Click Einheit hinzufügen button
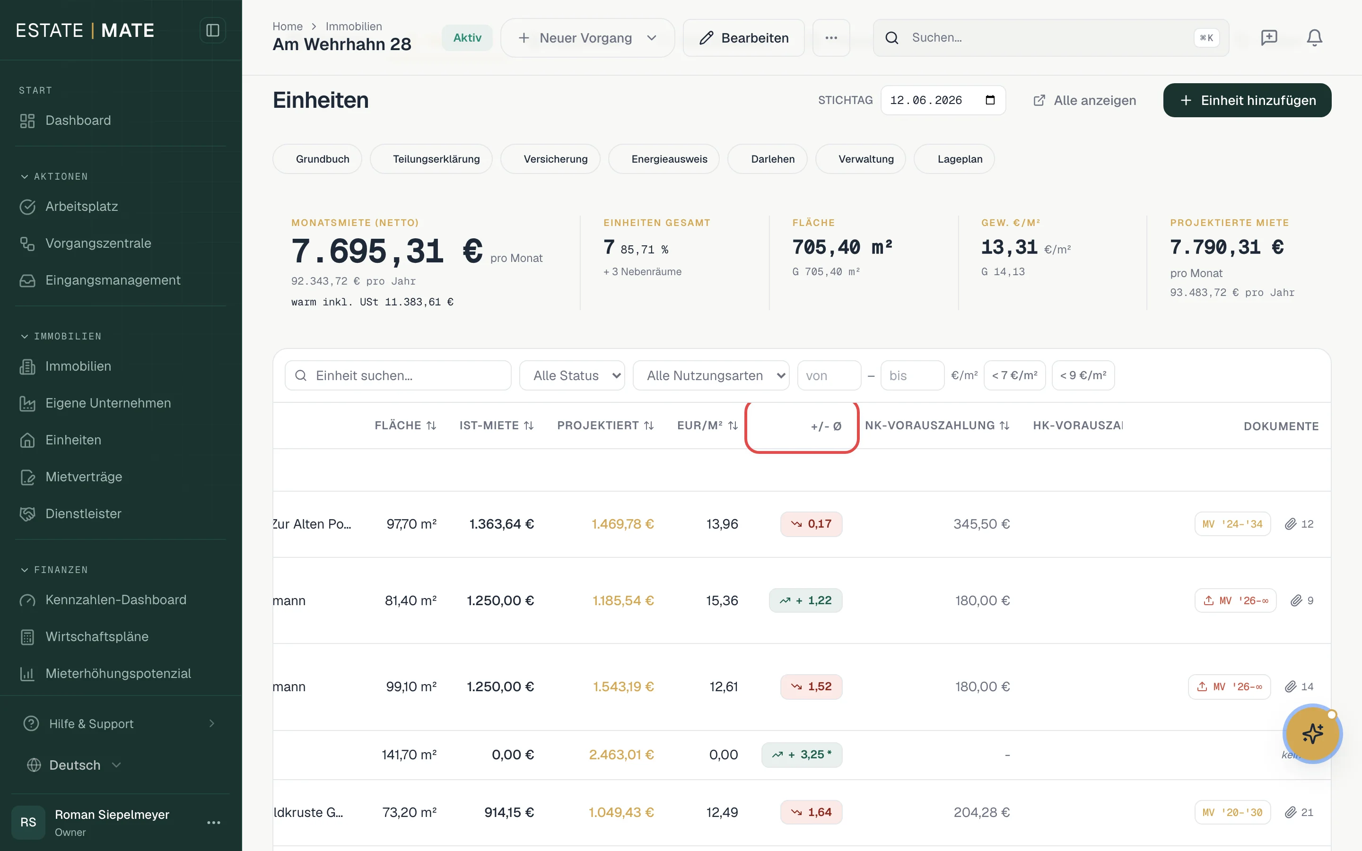 1247,100
